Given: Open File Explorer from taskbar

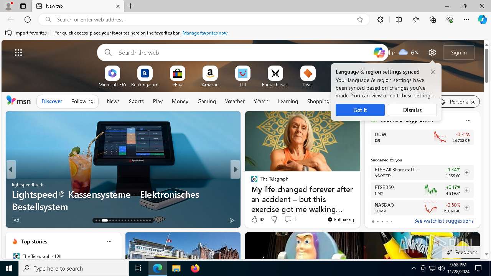Looking at the screenshot, I should click(176, 268).
